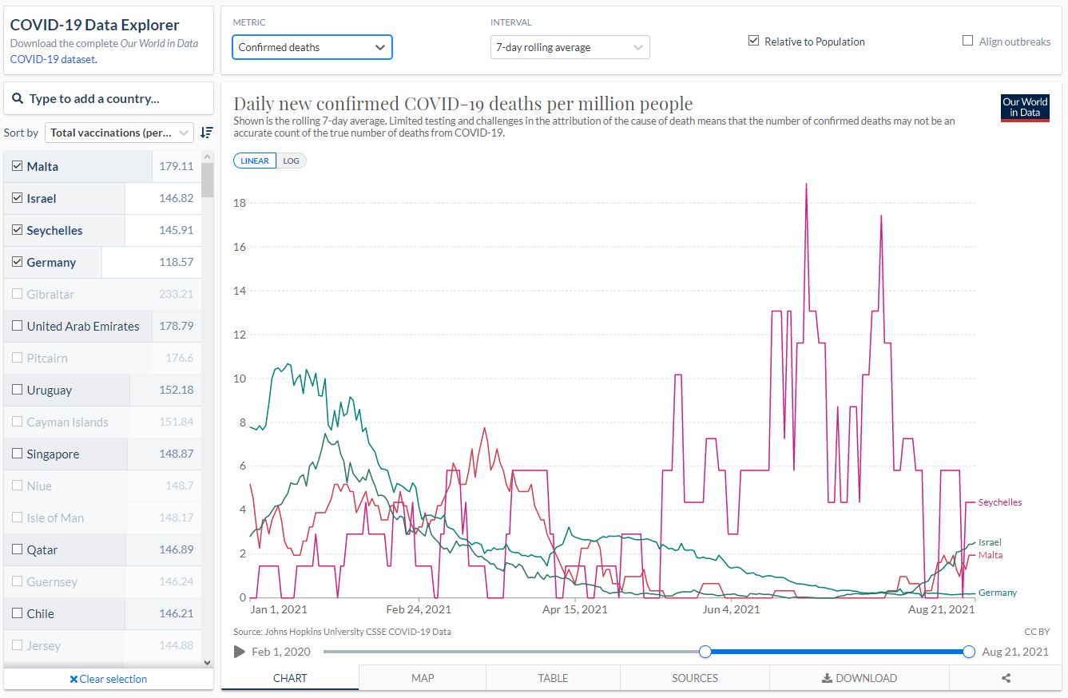Switch chart scale to LOG
This screenshot has width=1068, height=698.
pos(291,161)
